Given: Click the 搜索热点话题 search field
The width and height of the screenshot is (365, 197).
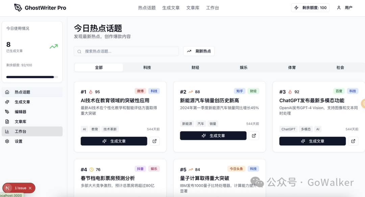Looking at the screenshot, I should coord(126,51).
